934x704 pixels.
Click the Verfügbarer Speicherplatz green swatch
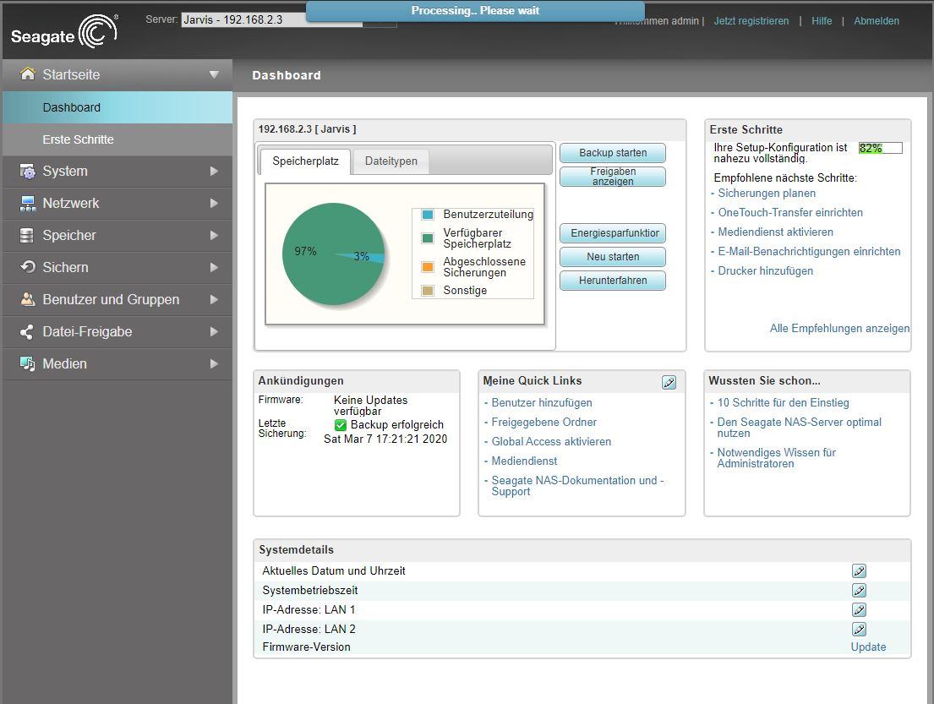click(428, 238)
